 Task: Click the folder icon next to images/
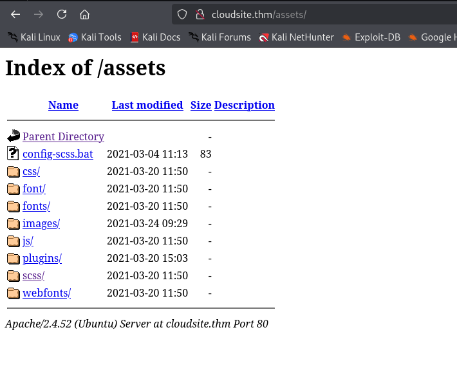pyautogui.click(x=14, y=223)
